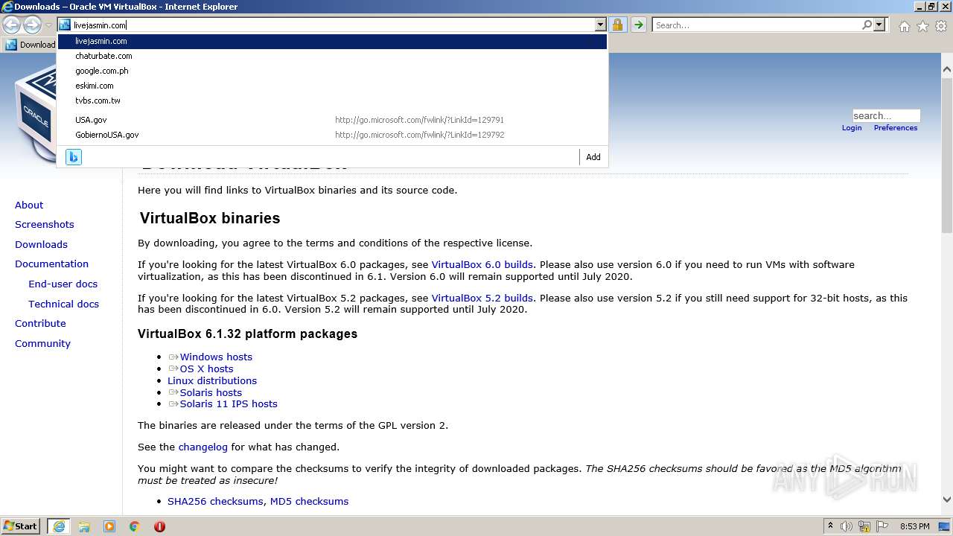
Task: Open SHA256 checksums link
Action: pos(216,501)
